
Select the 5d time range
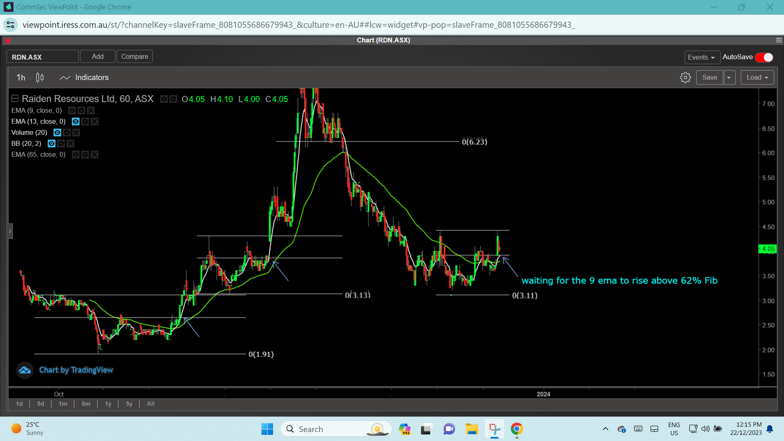[41, 404]
